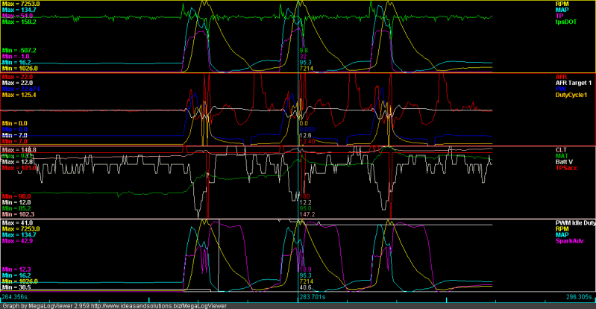596x309 pixels.
Task: Select the TPSacc legend label
Action: pyautogui.click(x=567, y=168)
